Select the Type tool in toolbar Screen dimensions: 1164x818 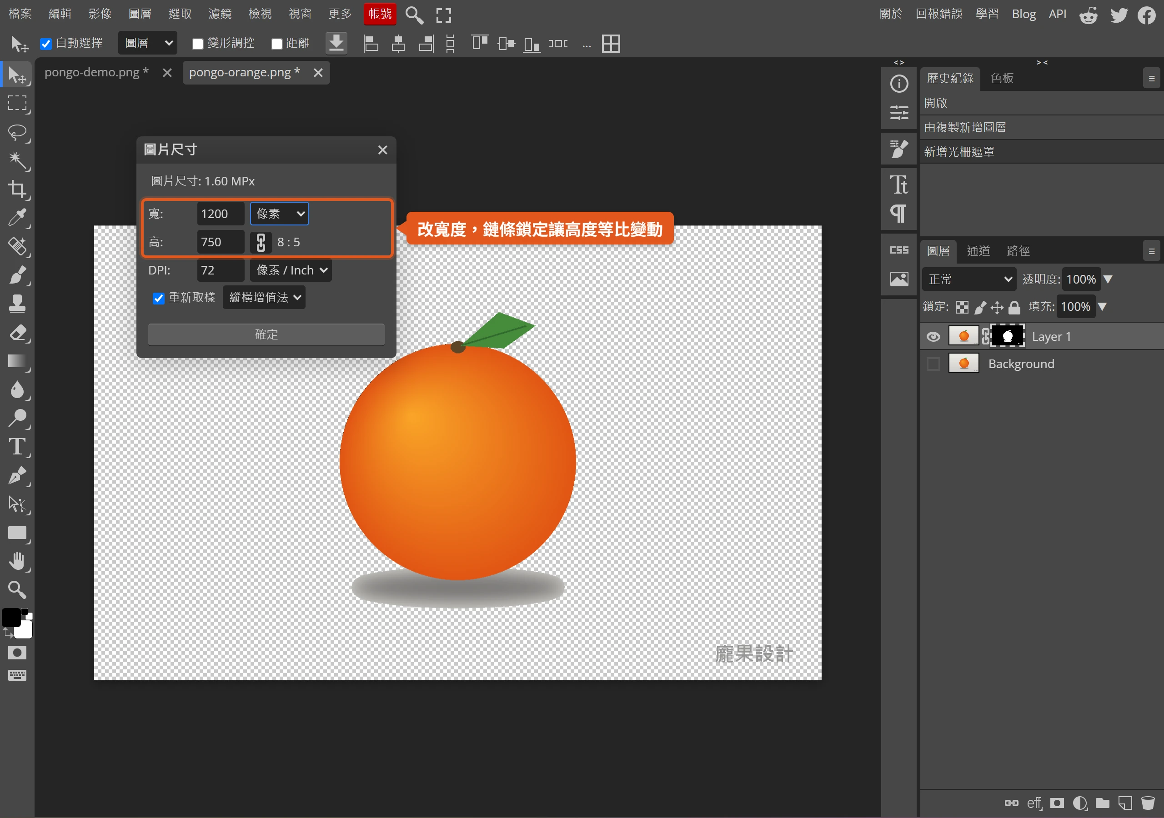[x=17, y=447]
